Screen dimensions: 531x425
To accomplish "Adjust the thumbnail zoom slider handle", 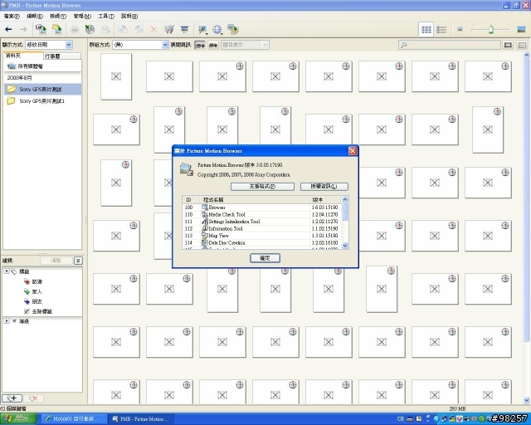I will click(490, 30).
